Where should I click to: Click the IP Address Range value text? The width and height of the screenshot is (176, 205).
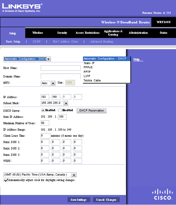click(x=56, y=130)
